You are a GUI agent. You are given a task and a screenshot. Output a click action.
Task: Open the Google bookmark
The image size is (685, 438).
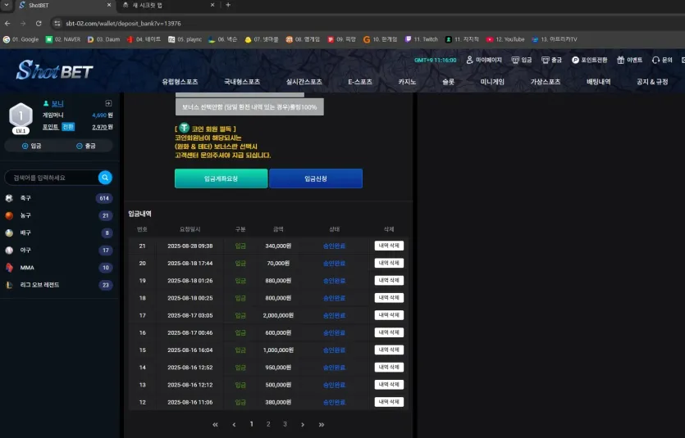[21, 39]
